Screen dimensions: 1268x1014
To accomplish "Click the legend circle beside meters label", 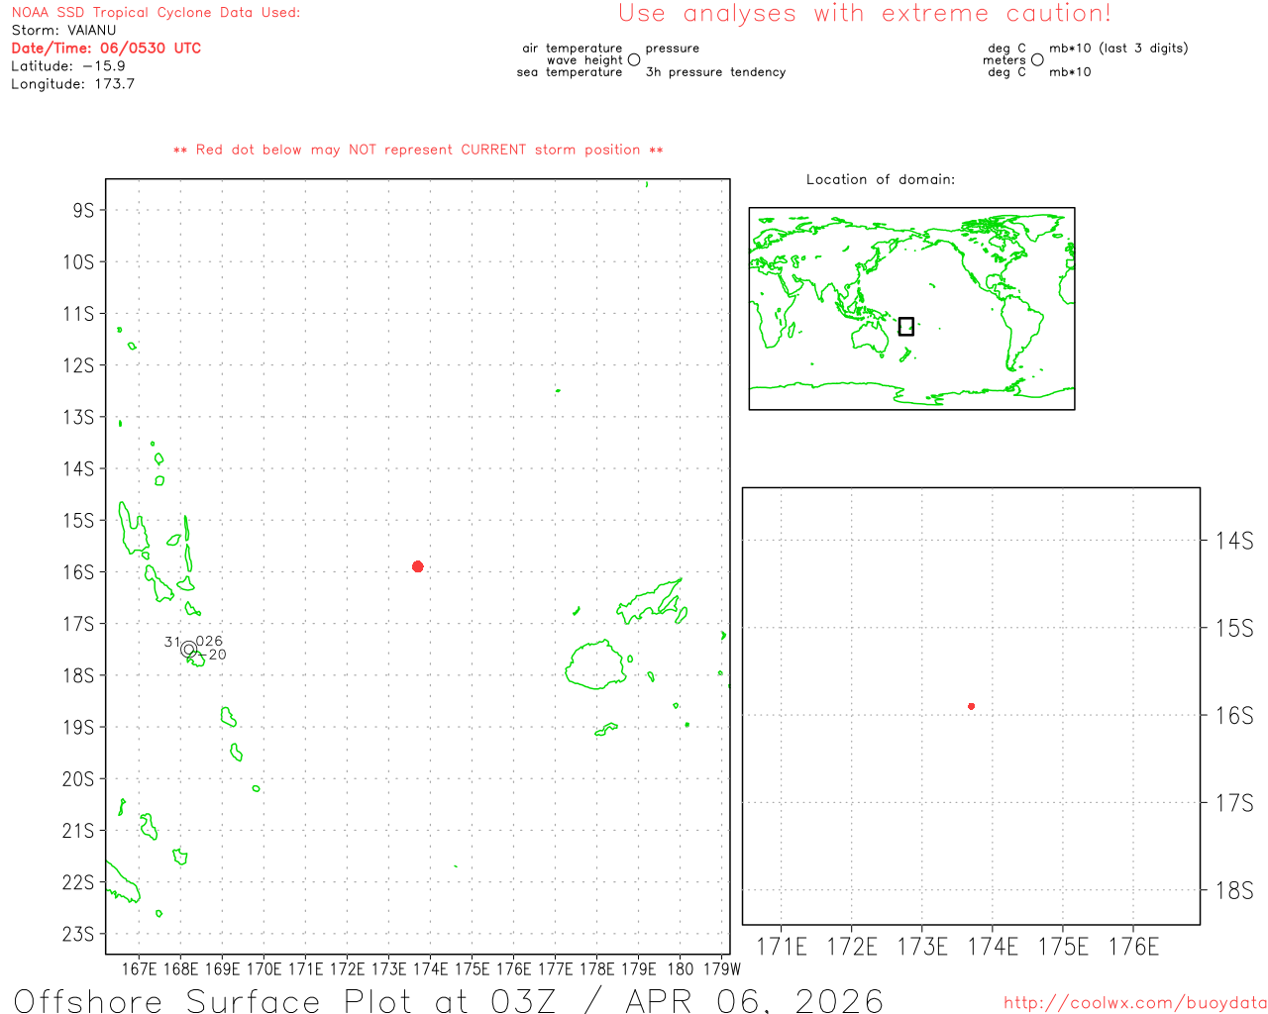I will (1037, 60).
